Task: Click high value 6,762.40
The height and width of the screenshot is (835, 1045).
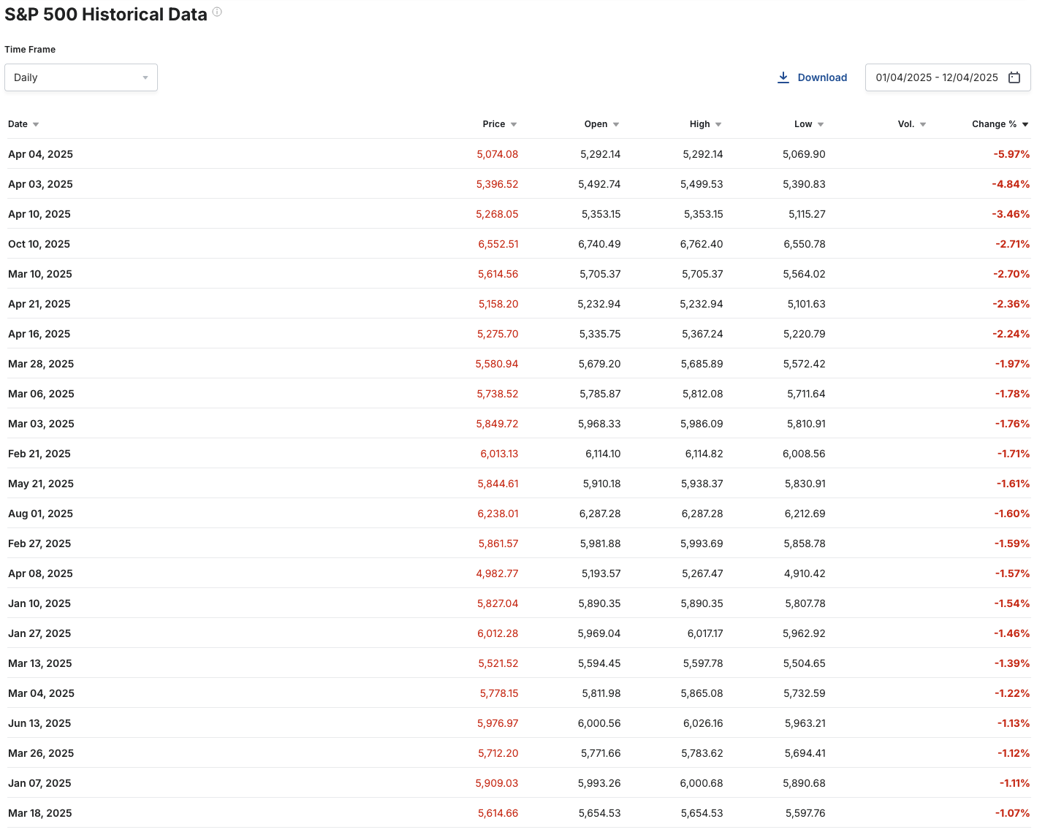Action: pos(702,244)
